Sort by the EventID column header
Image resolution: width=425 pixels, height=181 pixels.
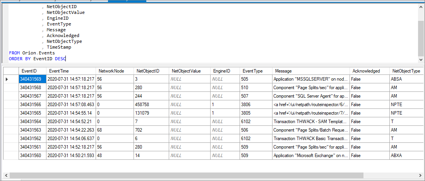(x=33, y=71)
